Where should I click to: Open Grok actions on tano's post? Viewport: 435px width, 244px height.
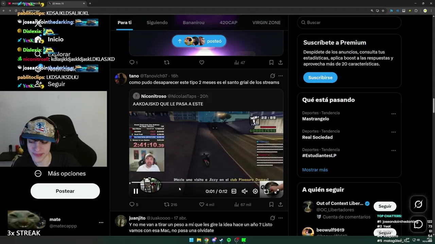273,76
